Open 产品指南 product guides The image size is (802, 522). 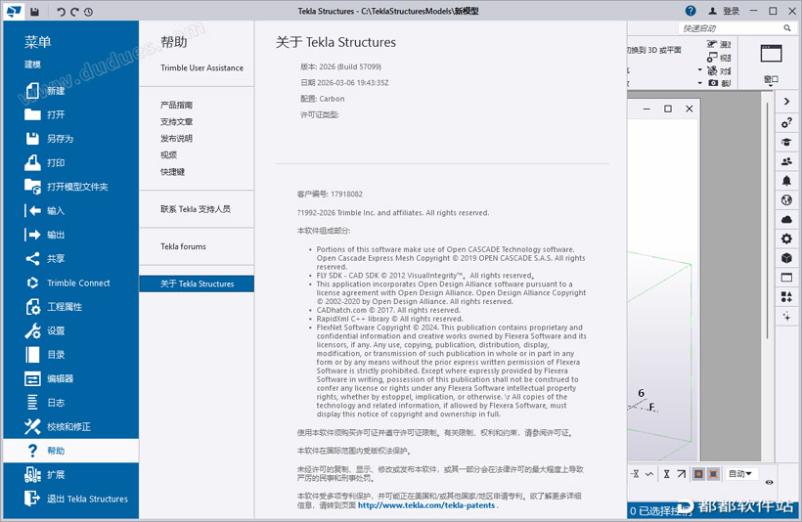point(176,105)
